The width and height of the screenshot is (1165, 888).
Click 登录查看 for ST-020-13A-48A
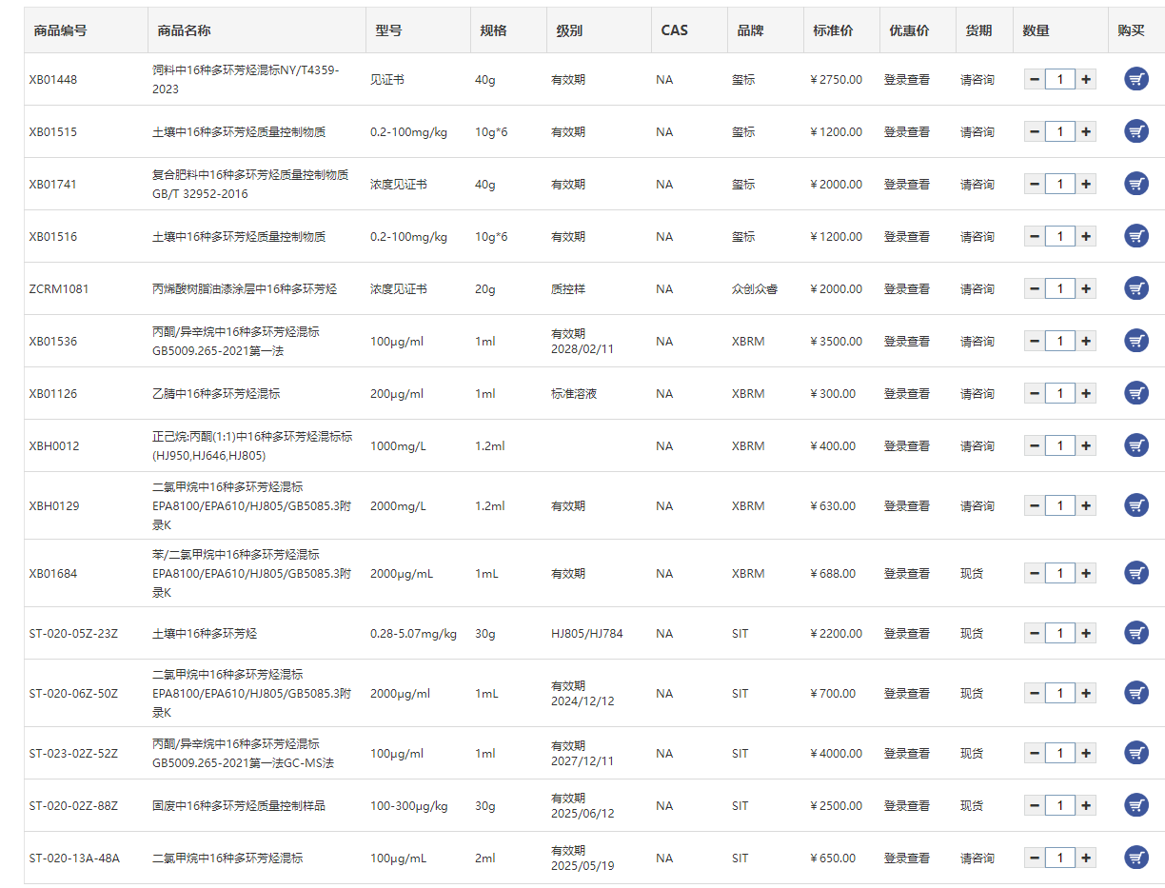(x=907, y=858)
